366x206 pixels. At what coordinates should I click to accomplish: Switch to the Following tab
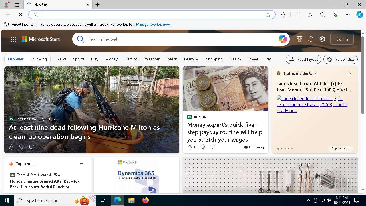39,59
